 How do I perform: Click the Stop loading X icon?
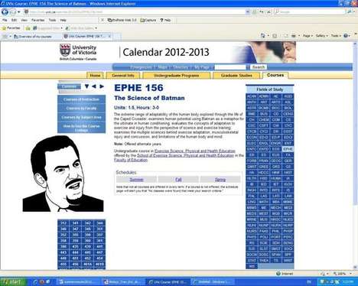tap(268, 11)
